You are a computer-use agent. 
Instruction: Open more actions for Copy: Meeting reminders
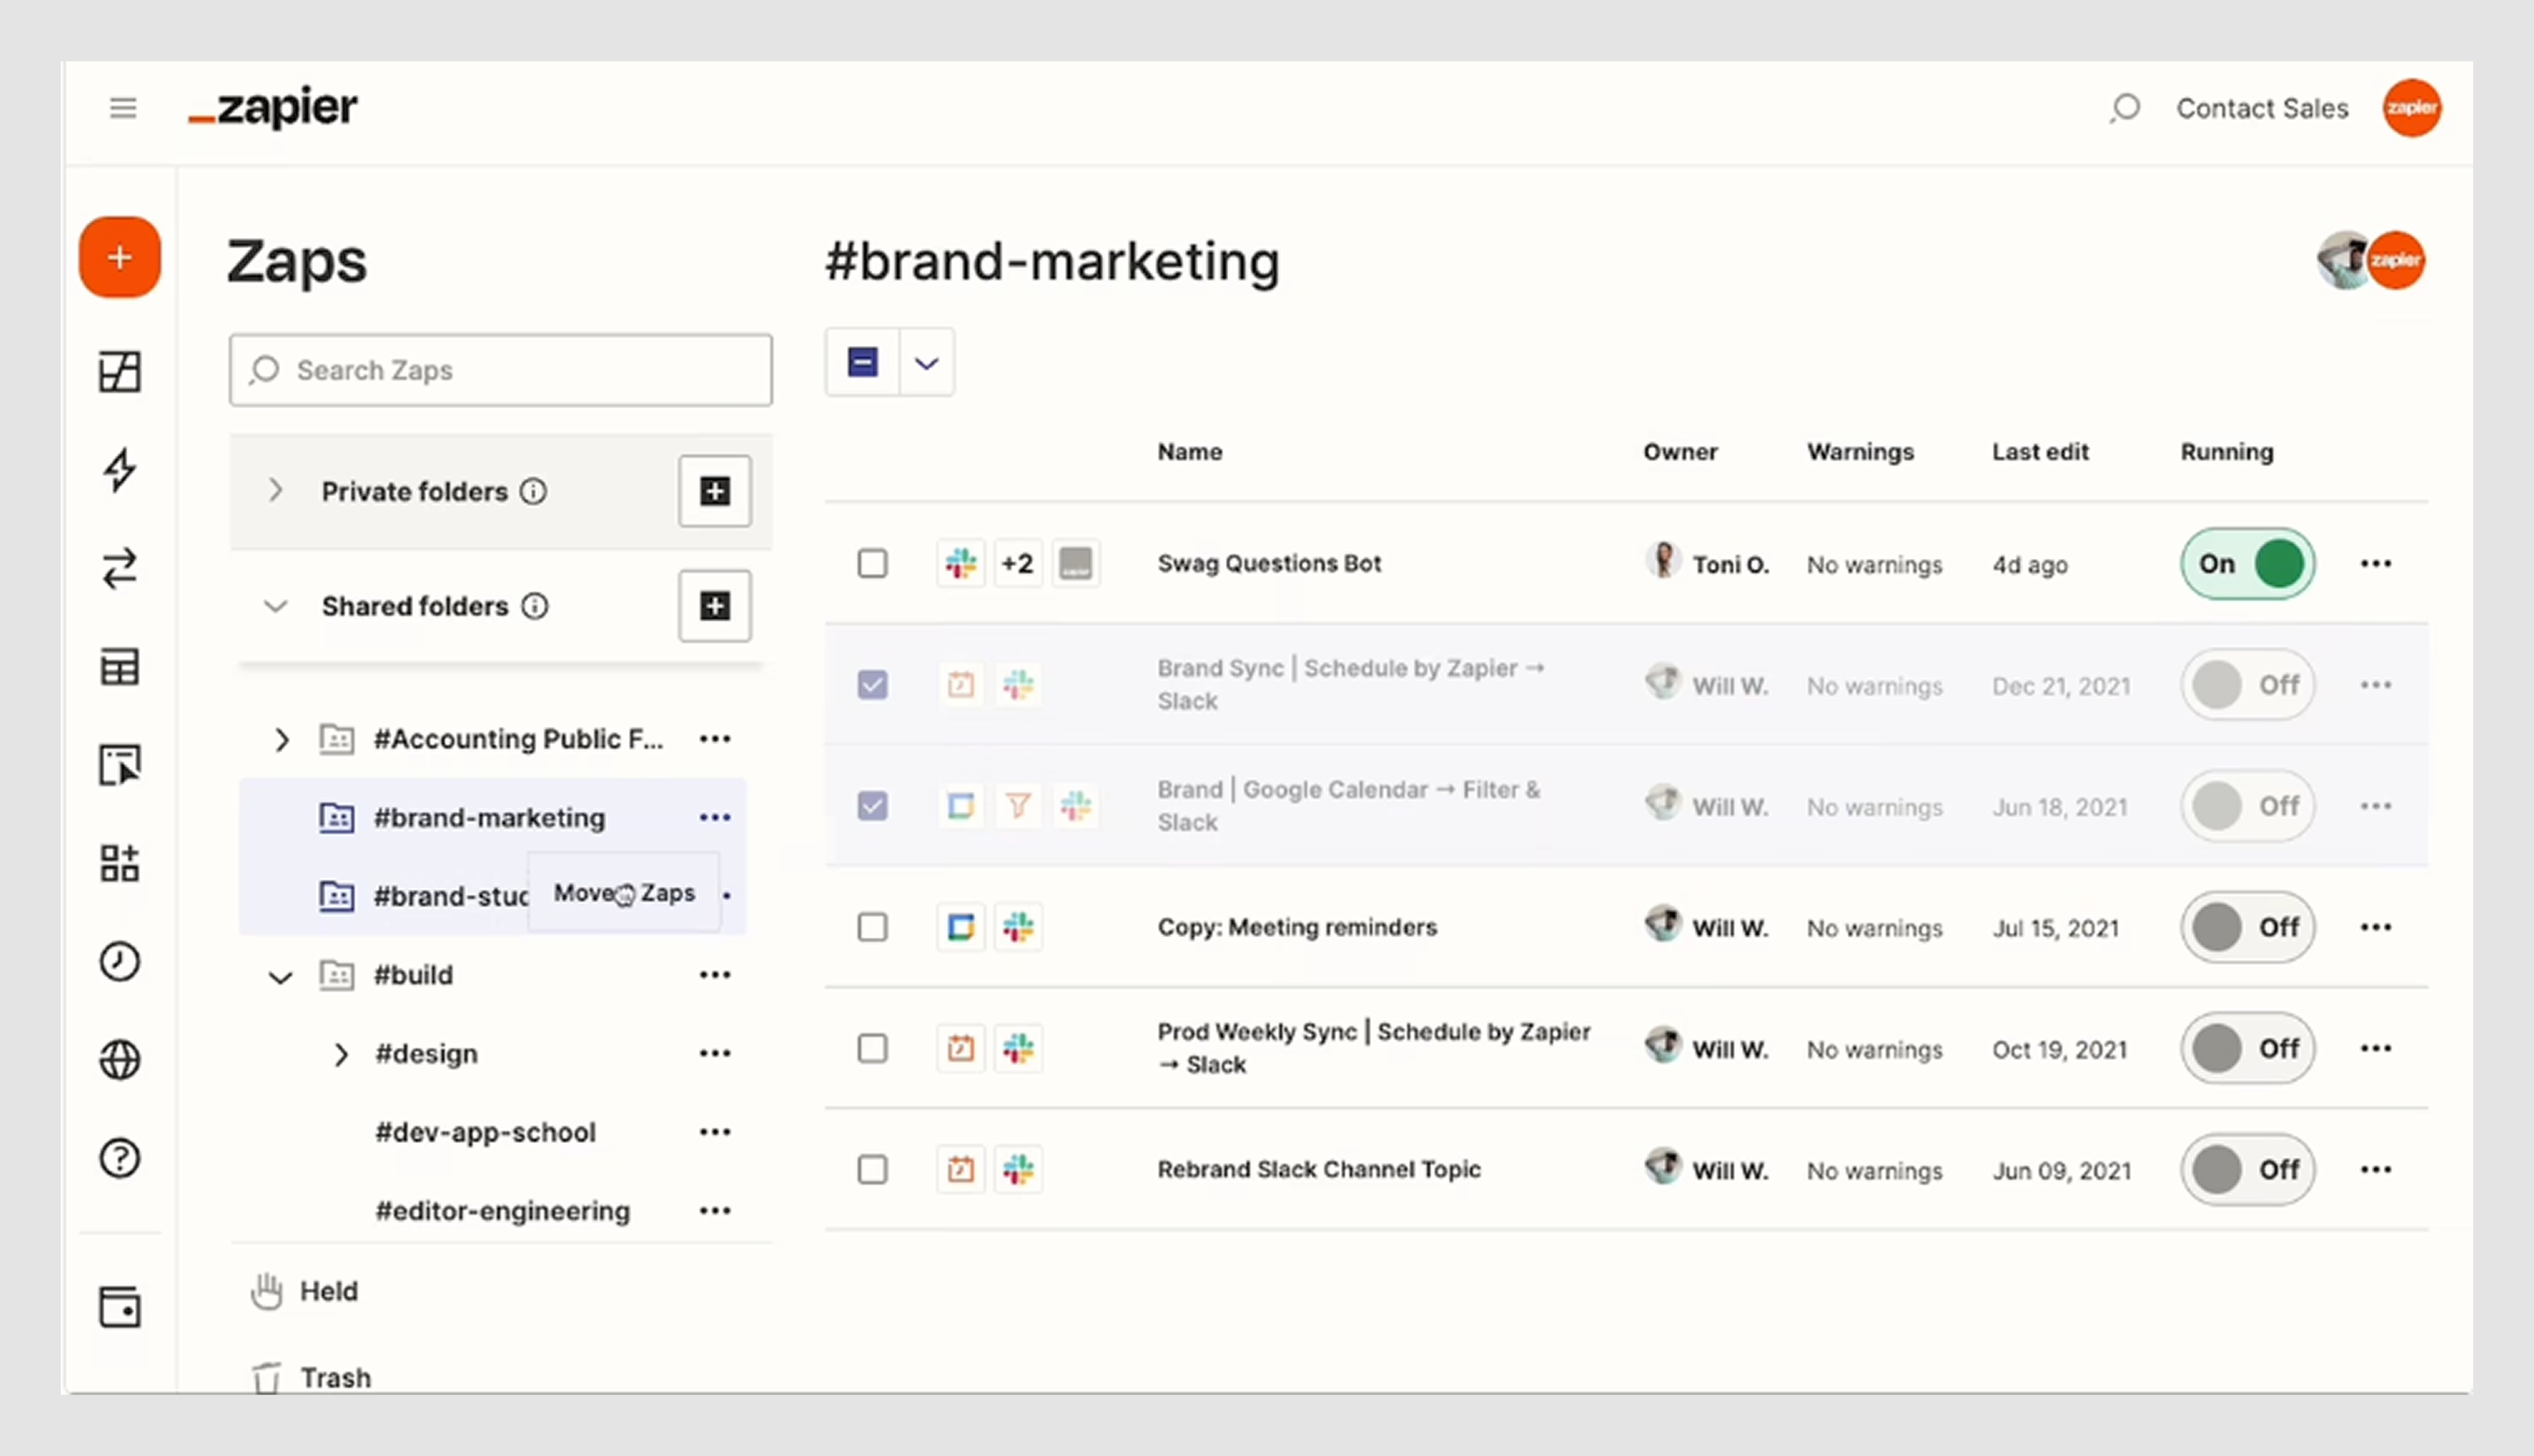click(2376, 927)
